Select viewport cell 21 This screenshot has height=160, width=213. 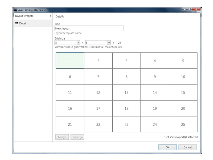[70, 124]
